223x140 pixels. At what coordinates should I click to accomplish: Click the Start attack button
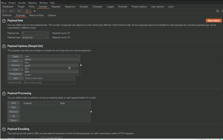213,21
